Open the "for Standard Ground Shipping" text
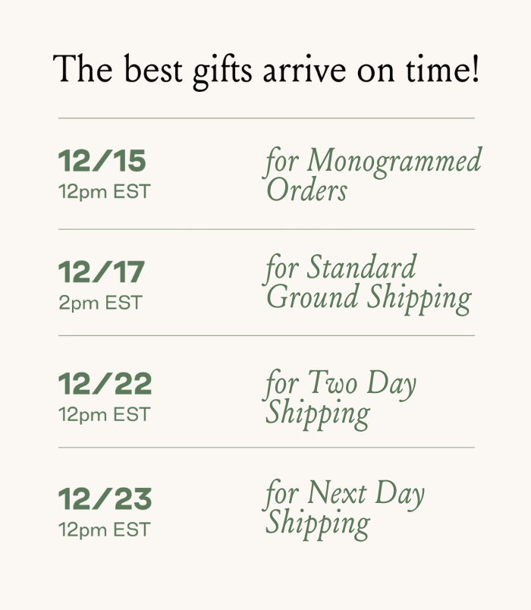This screenshot has width=531, height=610. (367, 283)
